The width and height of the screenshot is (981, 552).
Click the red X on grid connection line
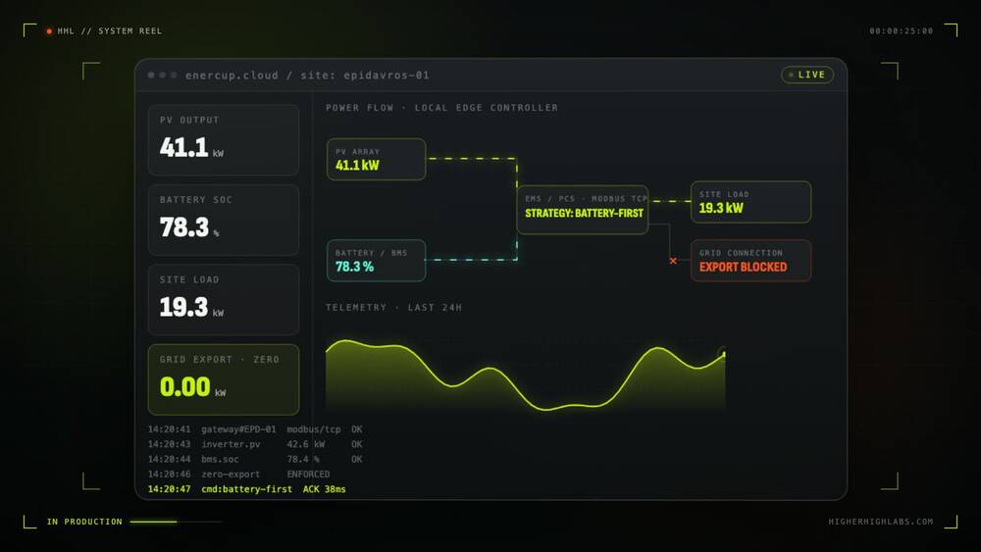[673, 261]
